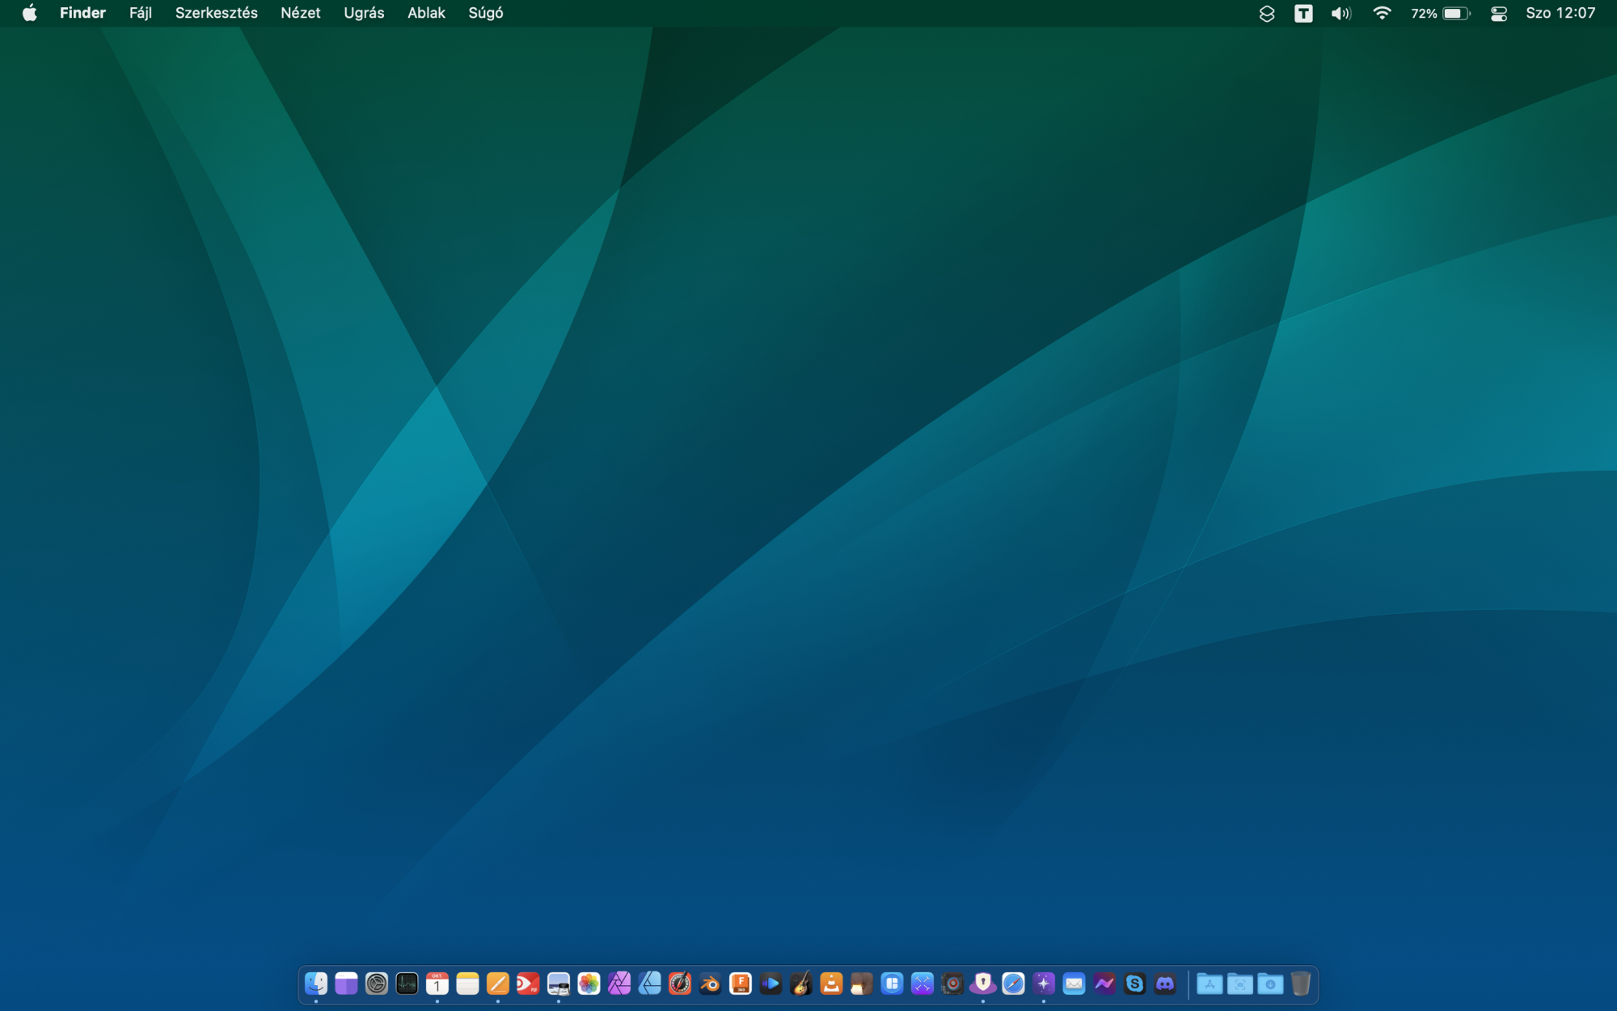1617x1011 pixels.
Task: Expand the Downloads folder stack in Dock
Action: [1270, 984]
